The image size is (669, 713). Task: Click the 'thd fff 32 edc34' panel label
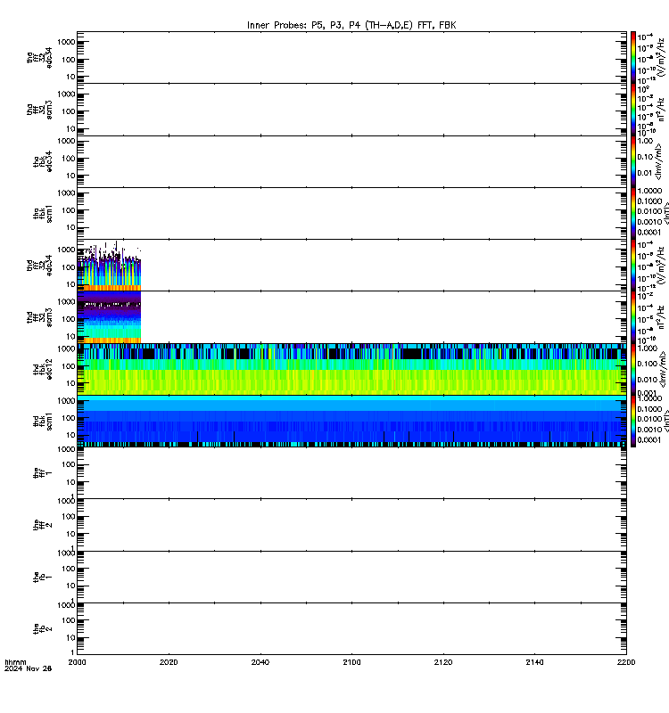pyautogui.click(x=39, y=266)
